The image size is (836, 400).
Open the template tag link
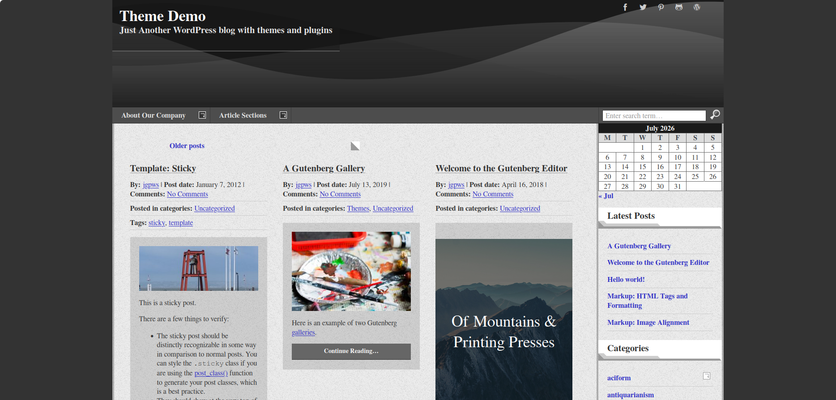(x=181, y=223)
